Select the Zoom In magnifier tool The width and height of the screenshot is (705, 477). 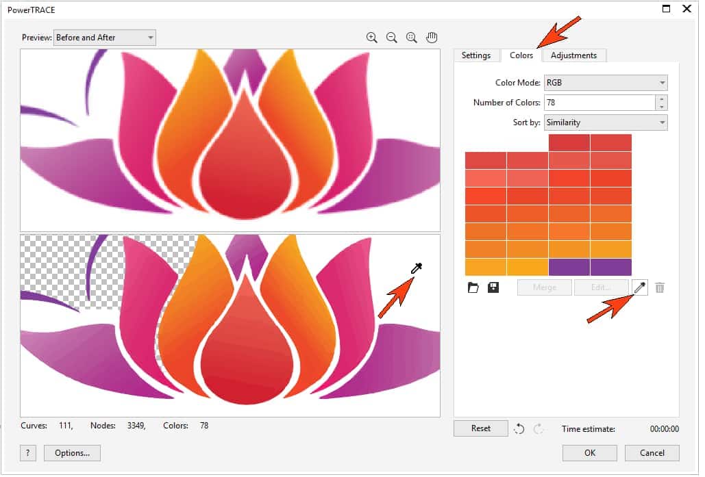tap(372, 37)
